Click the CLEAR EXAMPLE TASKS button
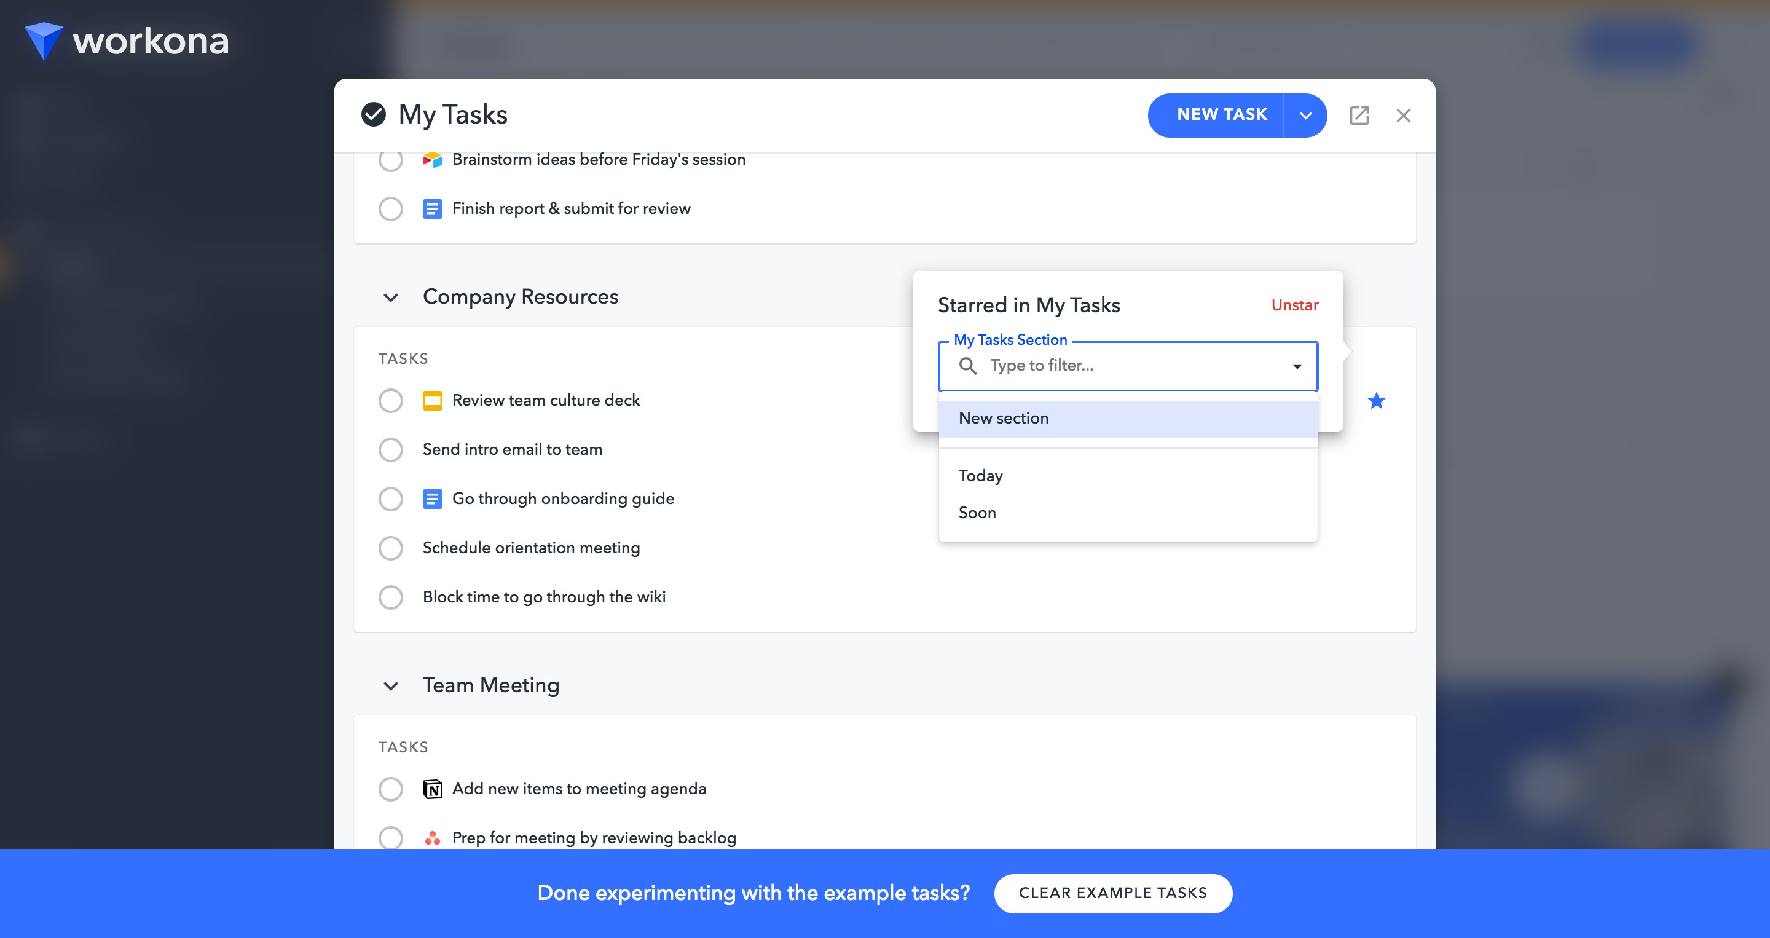This screenshot has width=1770, height=938. (x=1112, y=893)
